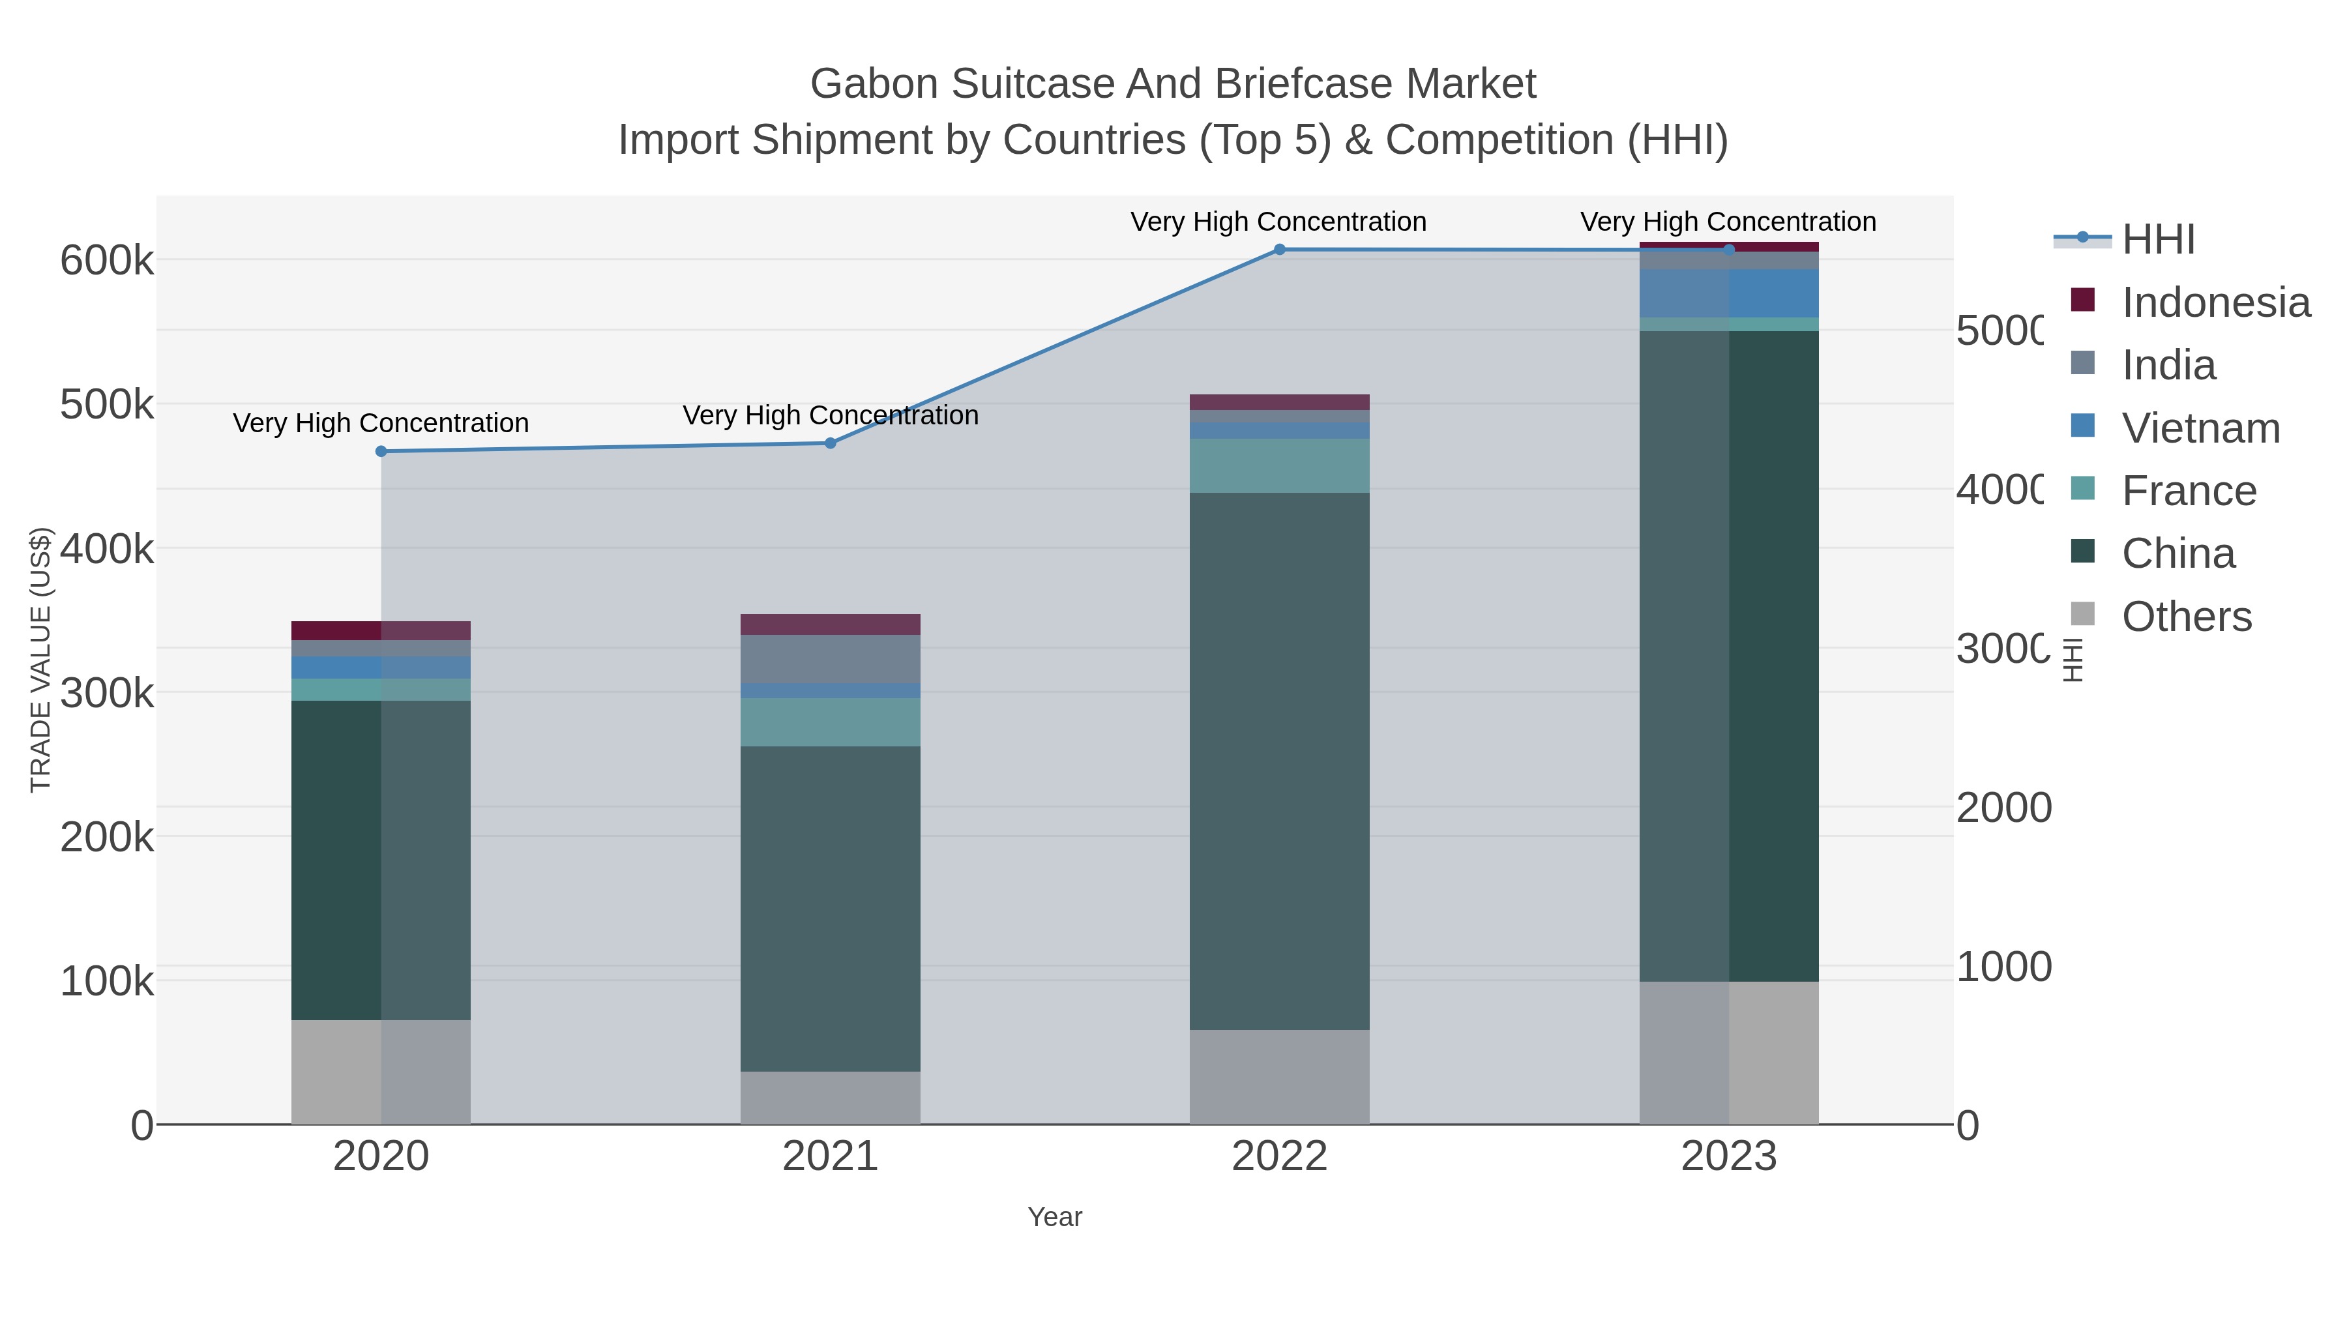Click the Year axis title
Viewport: 2347px width, 1320px height.
point(1055,1217)
